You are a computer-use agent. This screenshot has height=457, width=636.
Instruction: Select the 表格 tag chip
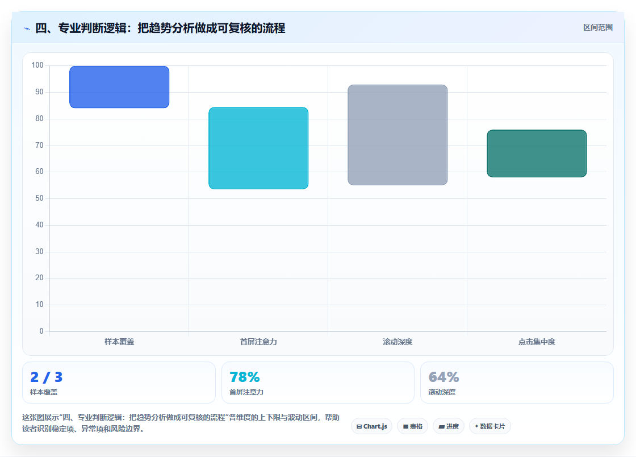[x=412, y=426]
